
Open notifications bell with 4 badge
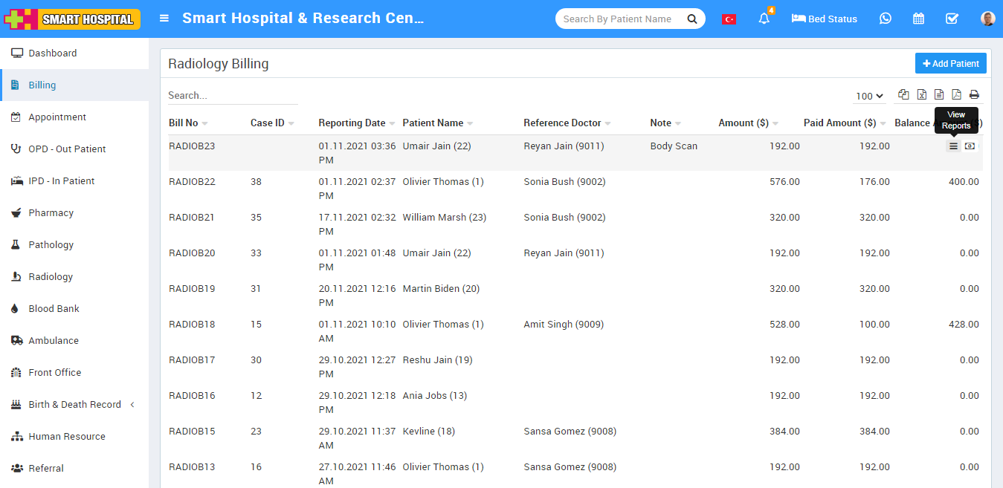764,19
